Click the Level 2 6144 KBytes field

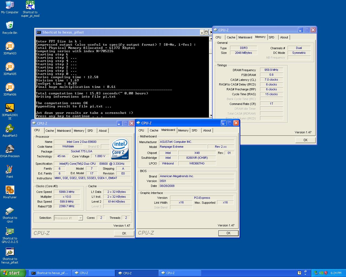(x=117, y=202)
